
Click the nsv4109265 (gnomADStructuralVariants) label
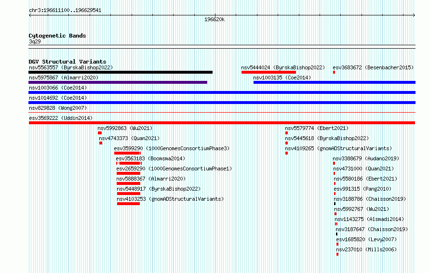tap(338, 148)
